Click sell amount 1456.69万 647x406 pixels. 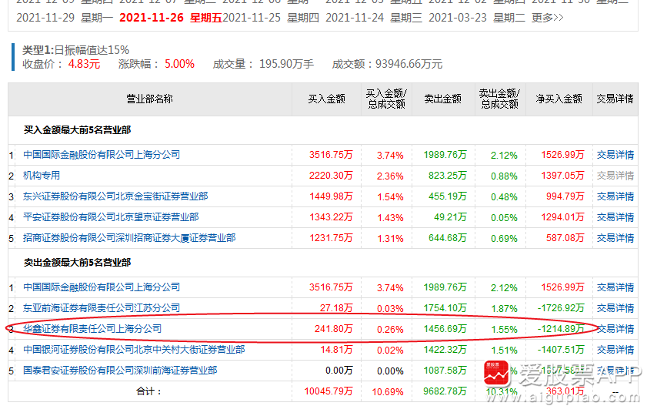(445, 329)
